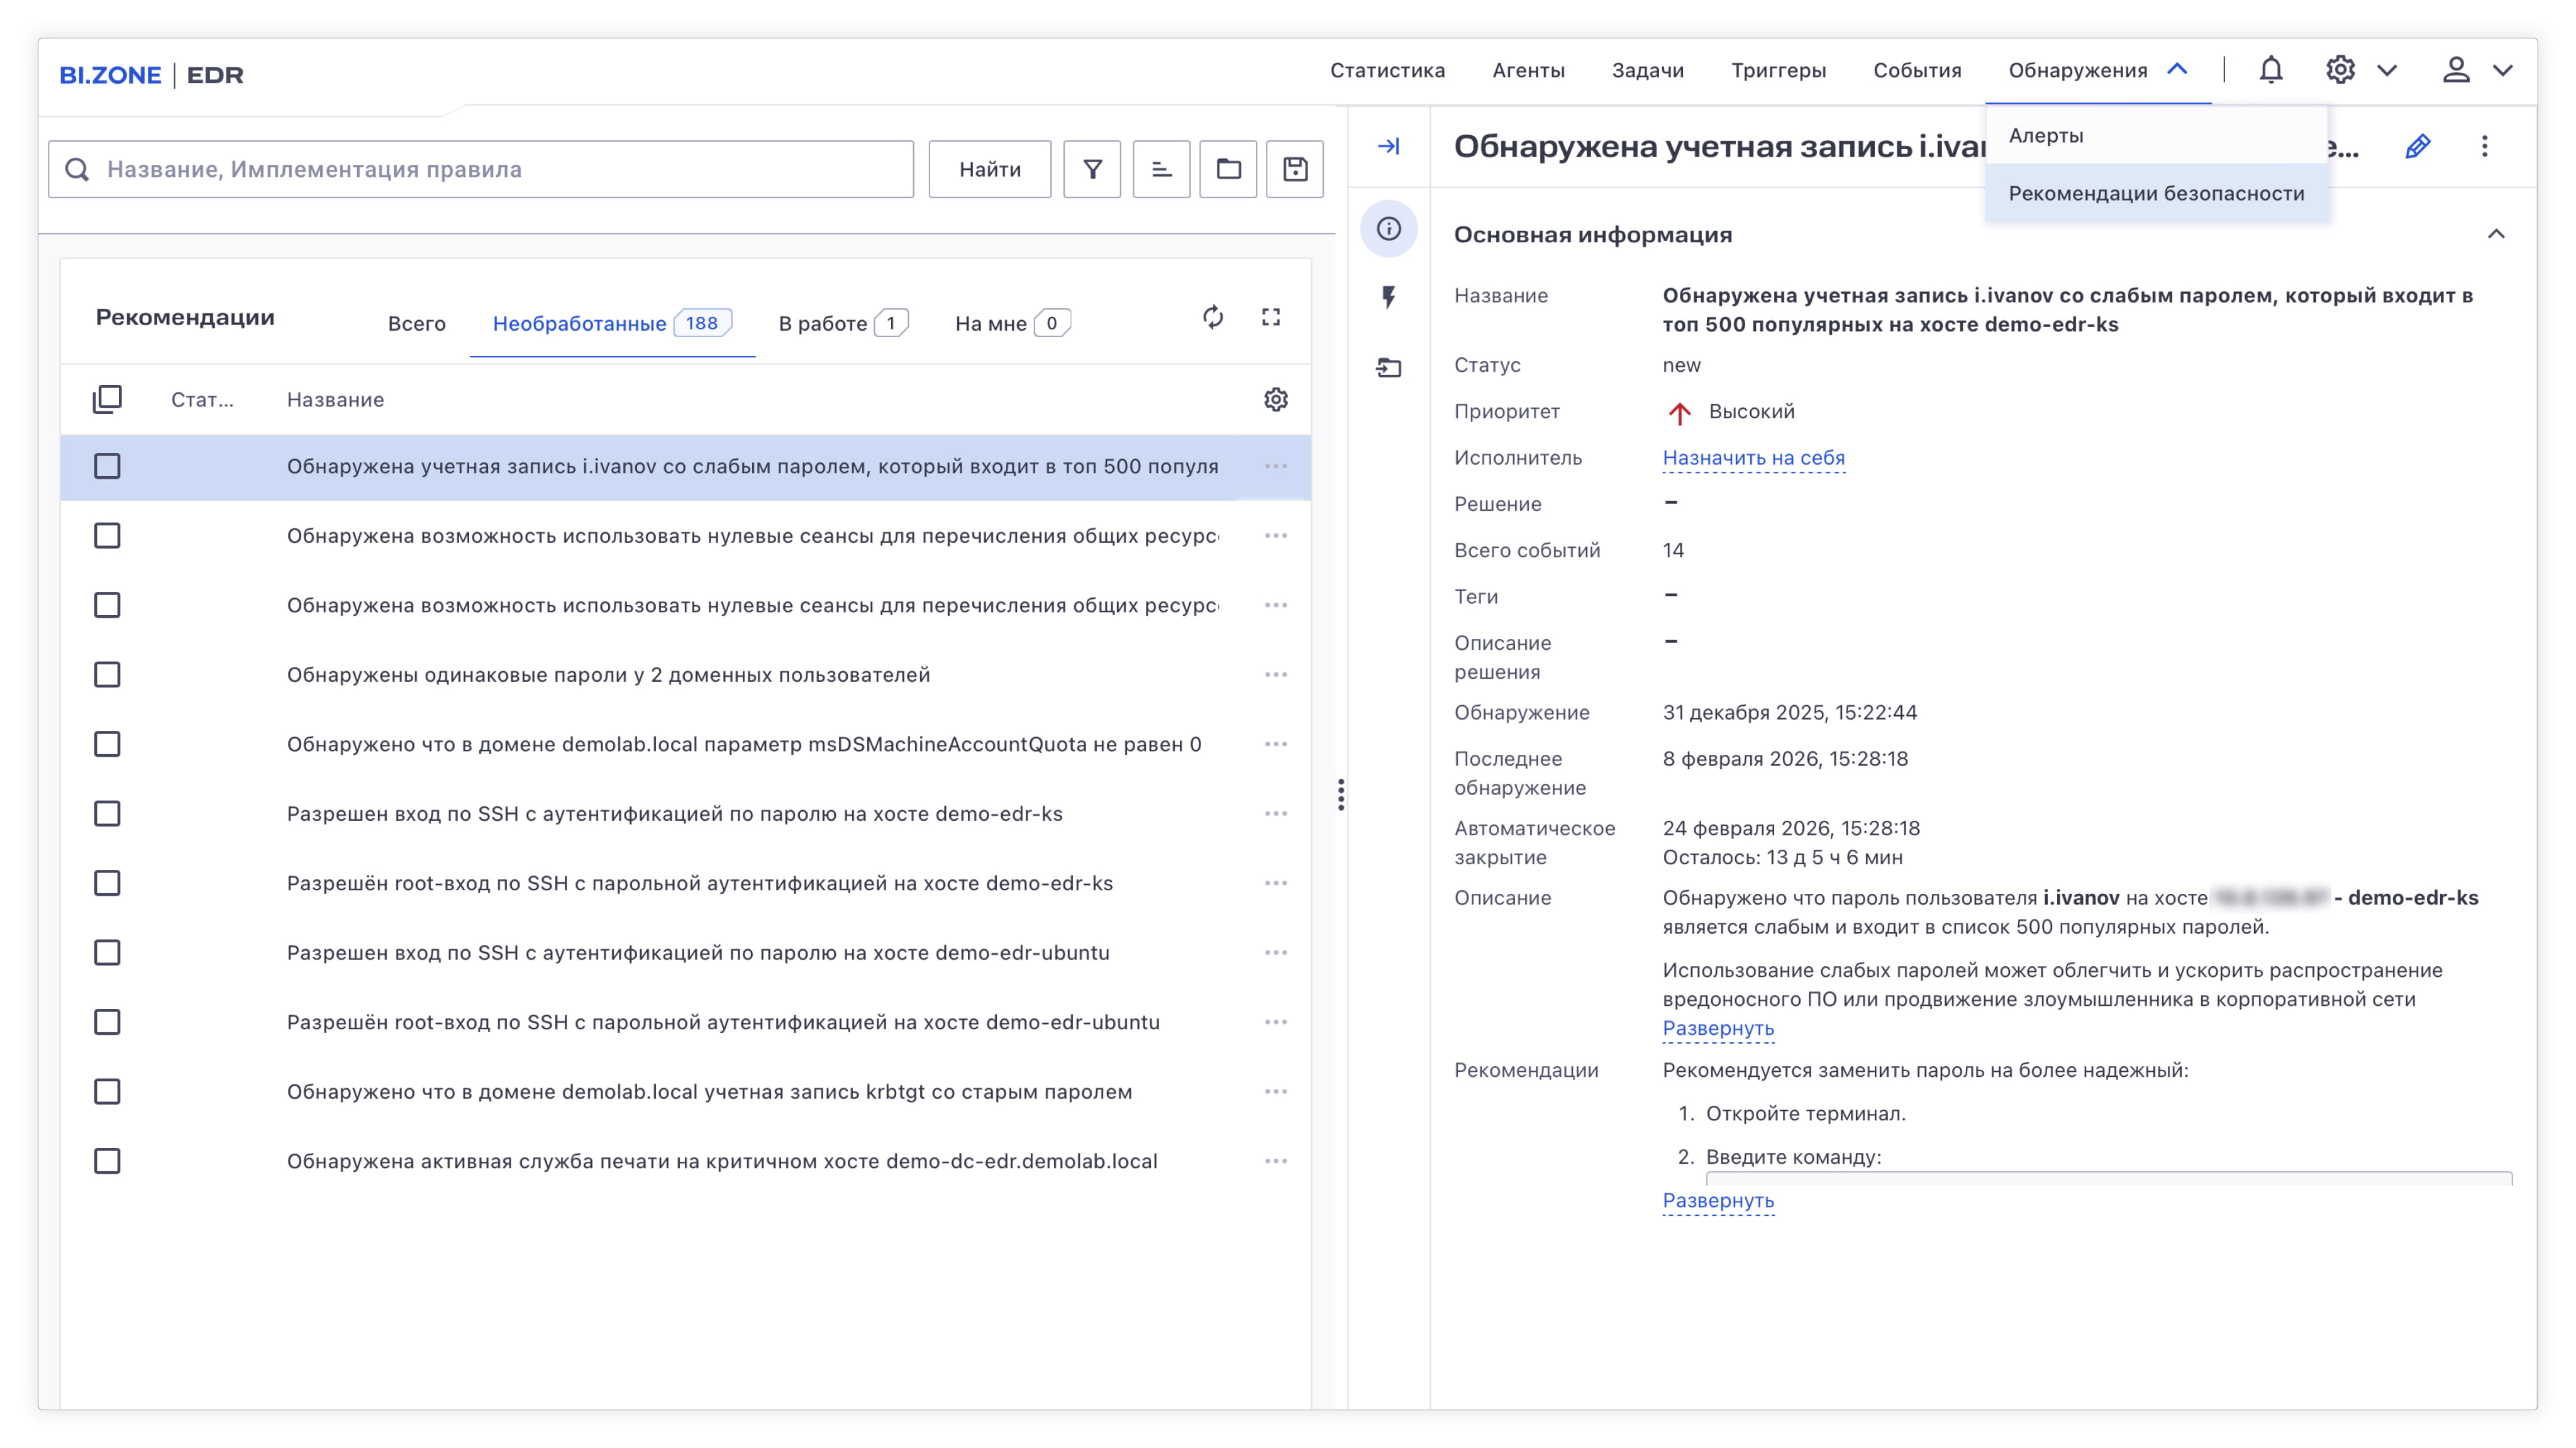Select the info tab icon in side panel
The height and width of the screenshot is (1448, 2576).
(1388, 229)
